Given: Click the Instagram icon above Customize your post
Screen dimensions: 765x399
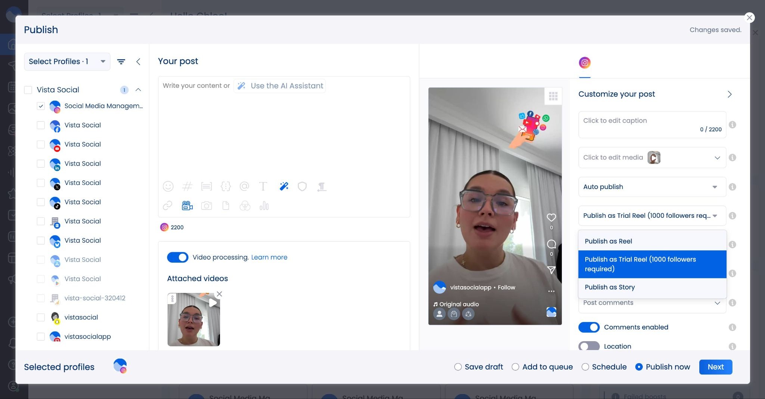Looking at the screenshot, I should coord(585,63).
